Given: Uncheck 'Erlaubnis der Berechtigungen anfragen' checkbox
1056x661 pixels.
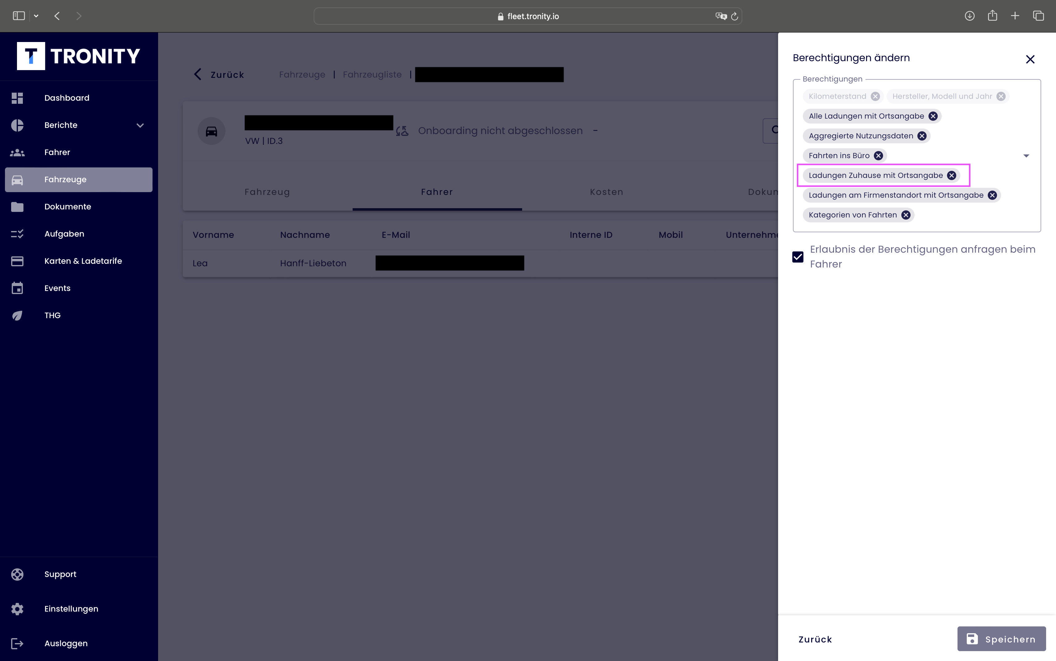Looking at the screenshot, I should pos(798,257).
